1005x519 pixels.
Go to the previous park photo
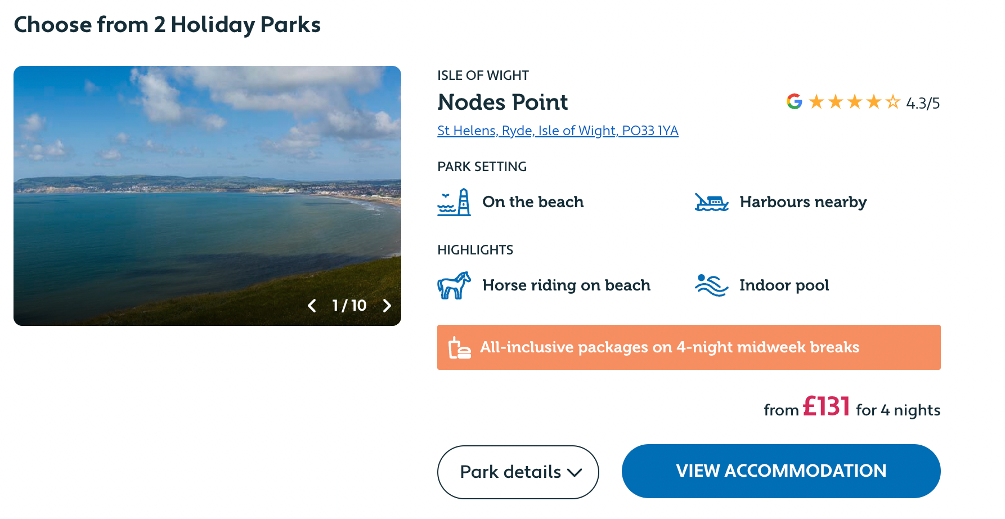point(312,306)
